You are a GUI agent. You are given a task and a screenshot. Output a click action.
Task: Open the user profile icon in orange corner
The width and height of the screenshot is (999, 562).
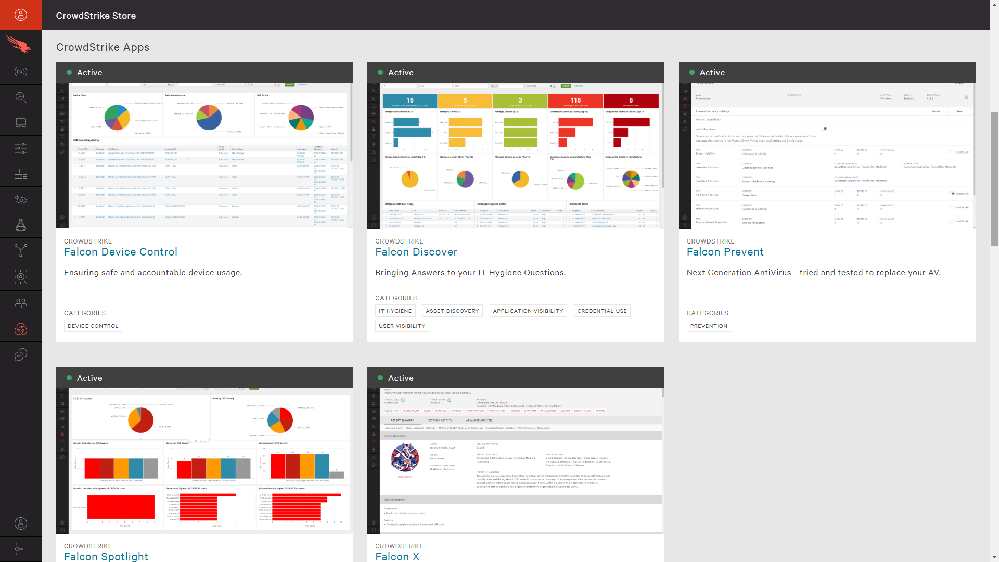(x=21, y=15)
